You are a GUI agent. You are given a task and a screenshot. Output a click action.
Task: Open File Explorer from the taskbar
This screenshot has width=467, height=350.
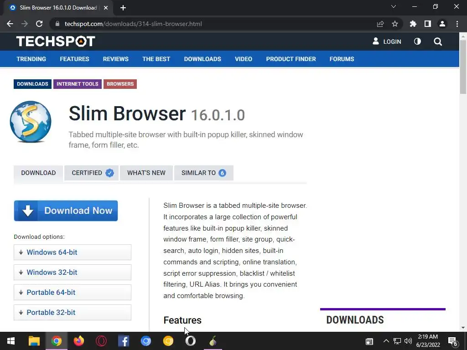tap(34, 341)
